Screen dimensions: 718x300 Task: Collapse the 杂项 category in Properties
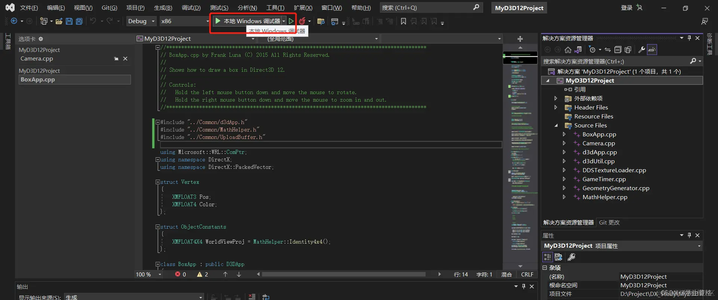pyautogui.click(x=545, y=268)
